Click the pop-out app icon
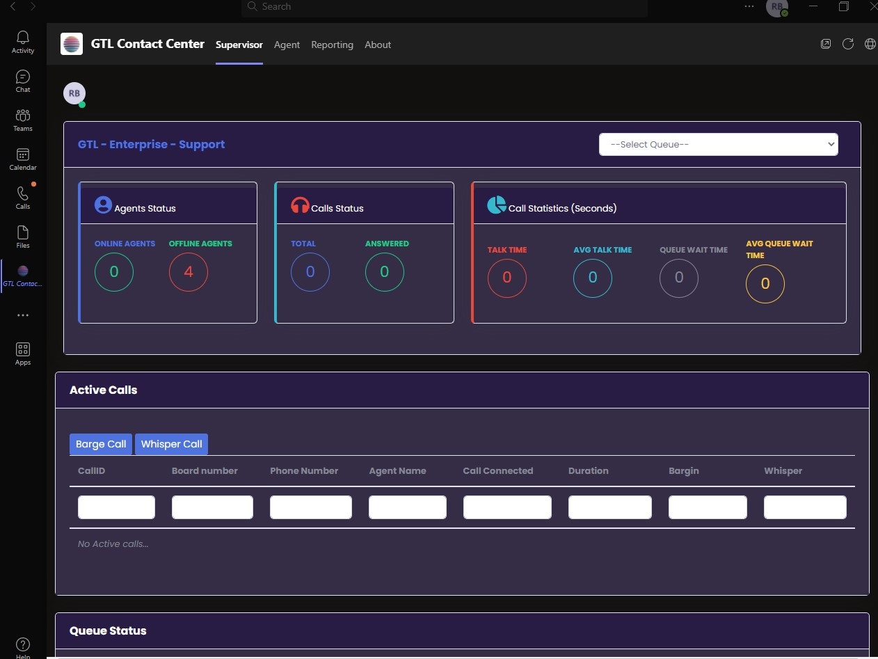The height and width of the screenshot is (659, 878). [x=826, y=44]
